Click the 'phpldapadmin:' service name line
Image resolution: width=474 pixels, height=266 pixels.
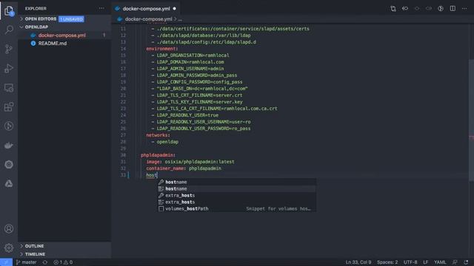point(158,155)
